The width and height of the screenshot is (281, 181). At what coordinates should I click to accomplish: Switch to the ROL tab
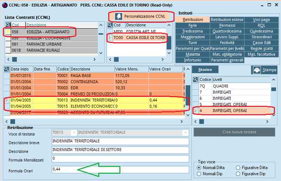point(262,25)
